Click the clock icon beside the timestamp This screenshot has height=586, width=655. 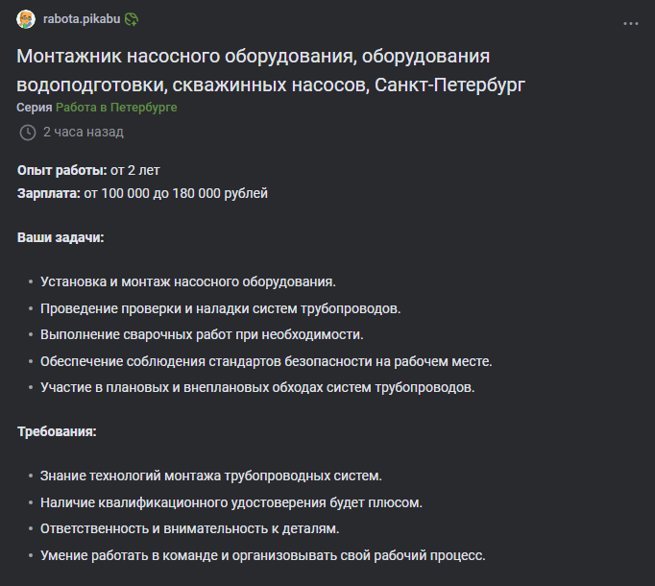[28, 132]
